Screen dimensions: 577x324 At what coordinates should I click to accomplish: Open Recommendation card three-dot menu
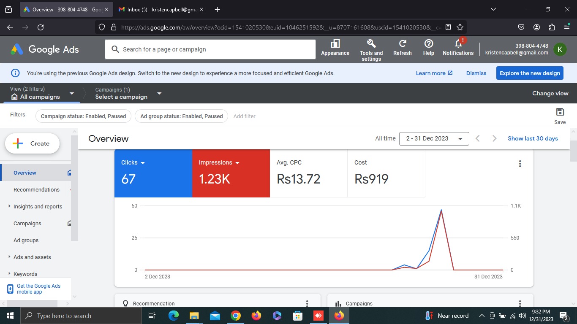307,303
